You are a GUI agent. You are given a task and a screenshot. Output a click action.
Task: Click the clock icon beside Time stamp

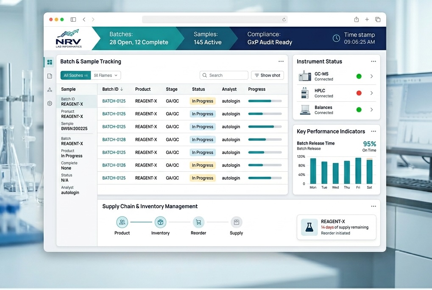(336, 38)
